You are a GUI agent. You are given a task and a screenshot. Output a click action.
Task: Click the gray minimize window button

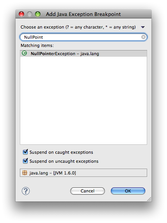click(x=30, y=14)
